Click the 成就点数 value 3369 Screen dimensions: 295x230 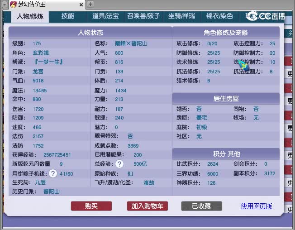[133, 146]
